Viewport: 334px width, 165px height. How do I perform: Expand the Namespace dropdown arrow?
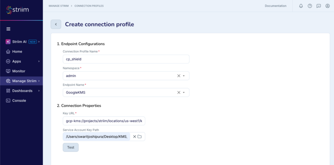(184, 76)
